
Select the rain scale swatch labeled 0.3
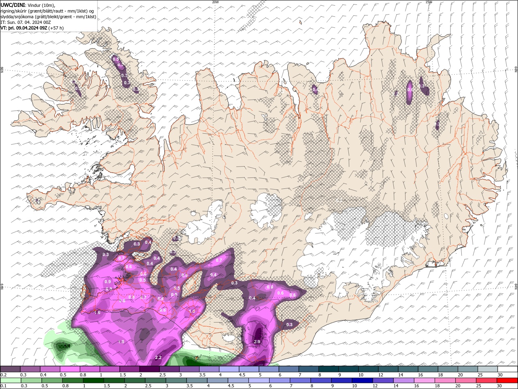tap(31, 380)
